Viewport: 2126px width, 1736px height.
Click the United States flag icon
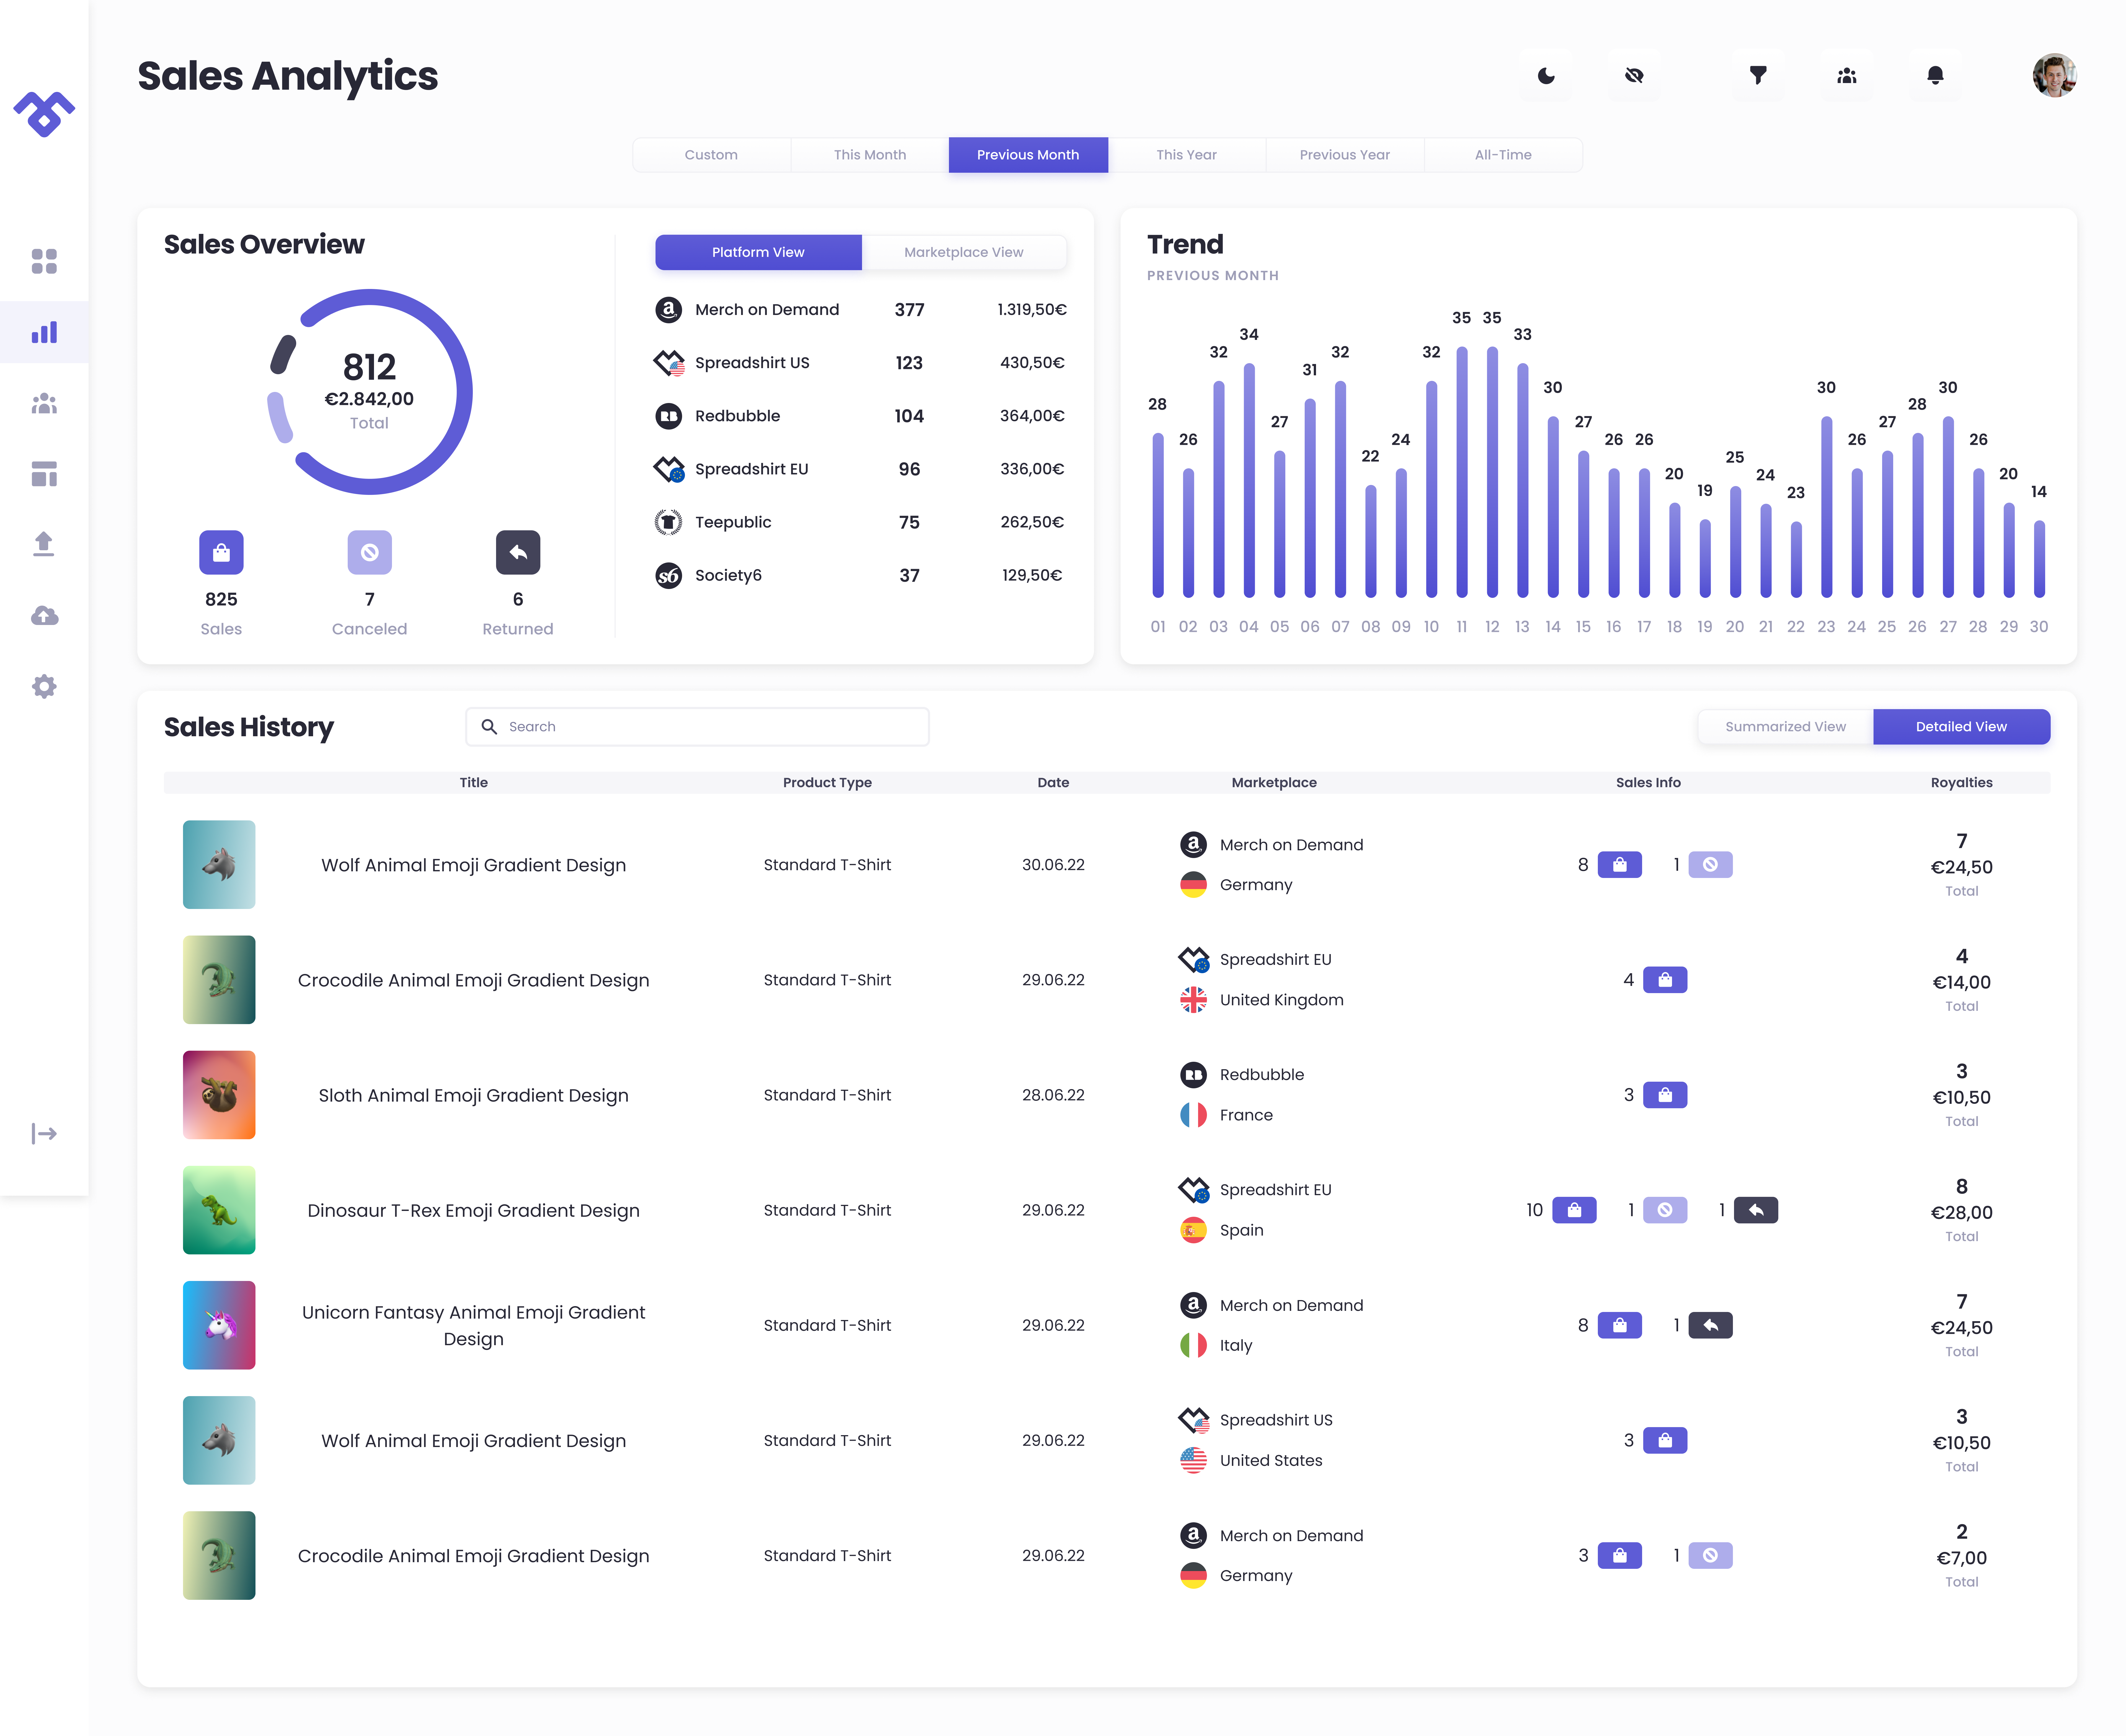point(1193,1460)
